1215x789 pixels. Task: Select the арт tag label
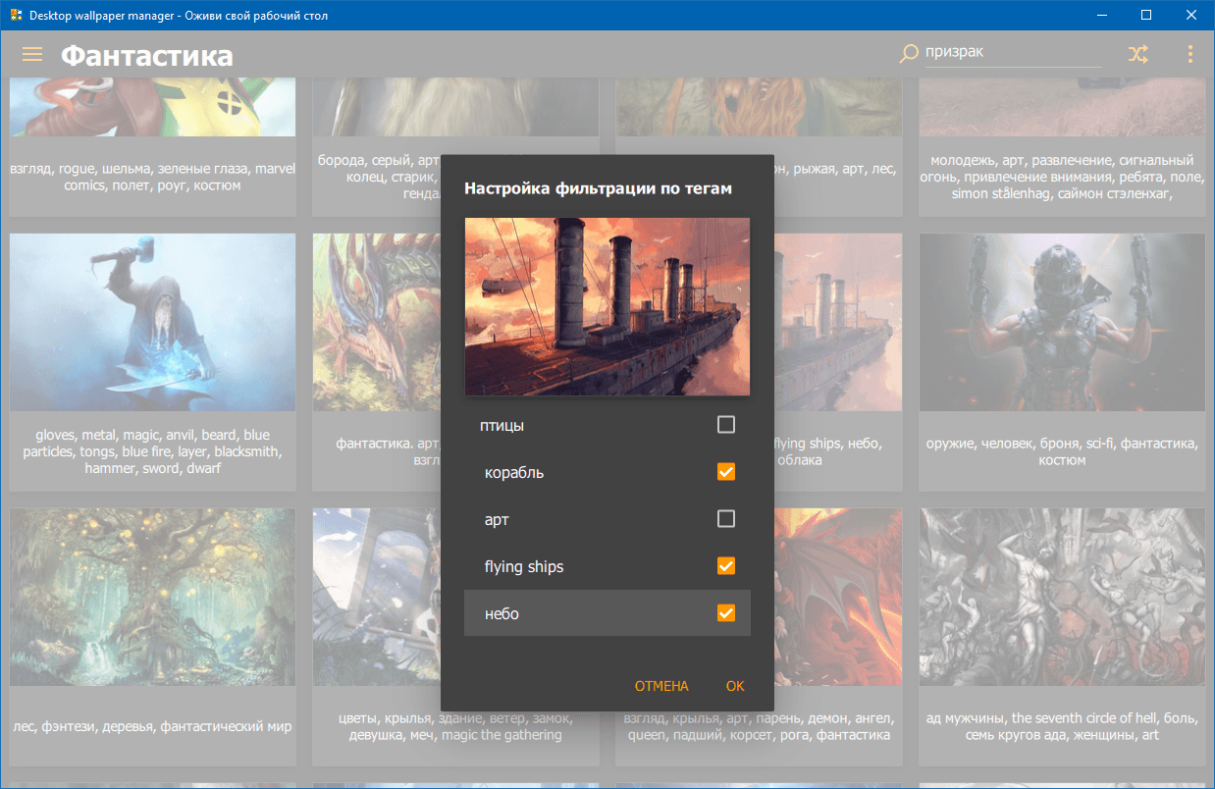point(497,520)
